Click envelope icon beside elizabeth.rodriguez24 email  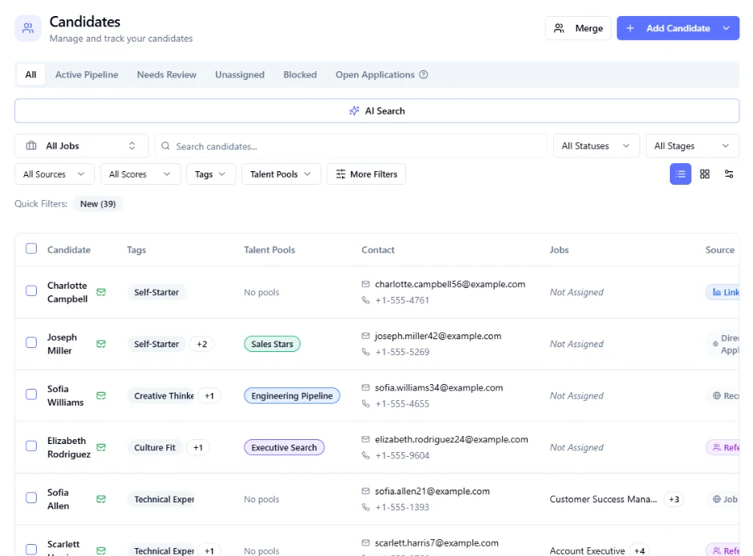365,439
